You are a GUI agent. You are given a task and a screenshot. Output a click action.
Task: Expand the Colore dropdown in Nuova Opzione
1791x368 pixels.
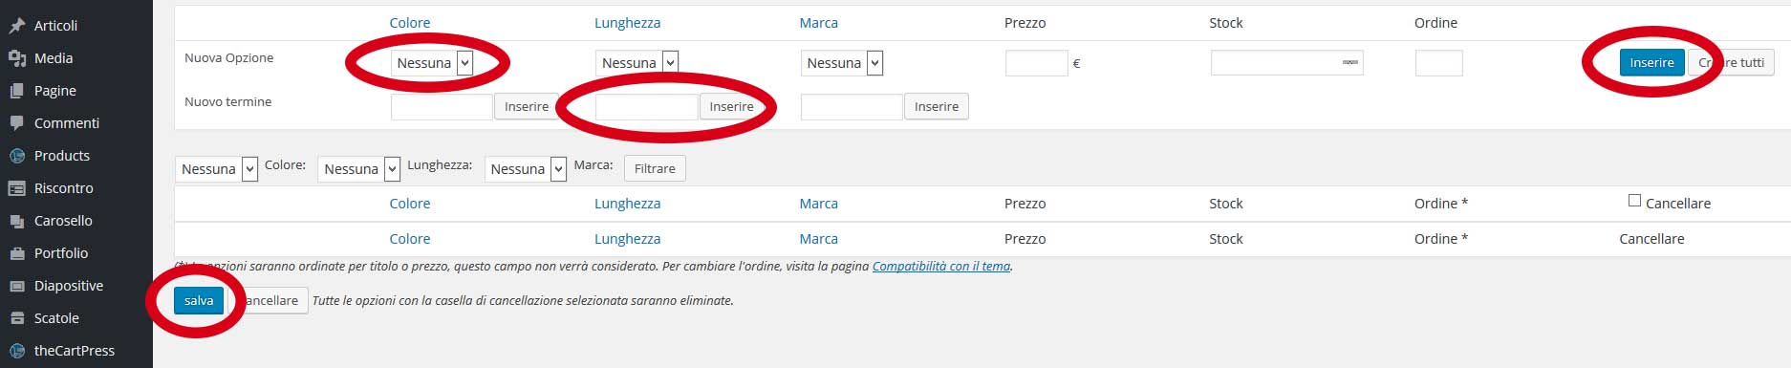tap(432, 63)
